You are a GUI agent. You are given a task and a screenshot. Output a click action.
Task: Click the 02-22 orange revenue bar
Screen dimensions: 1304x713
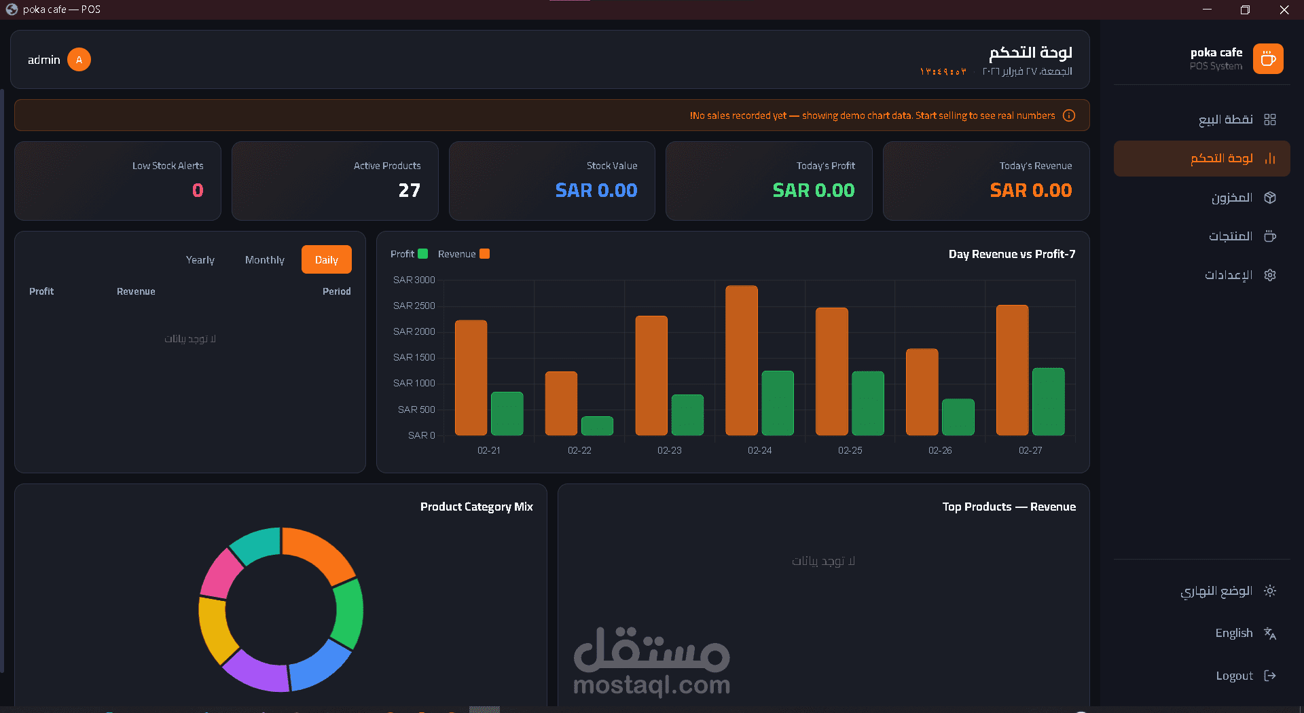coord(561,403)
